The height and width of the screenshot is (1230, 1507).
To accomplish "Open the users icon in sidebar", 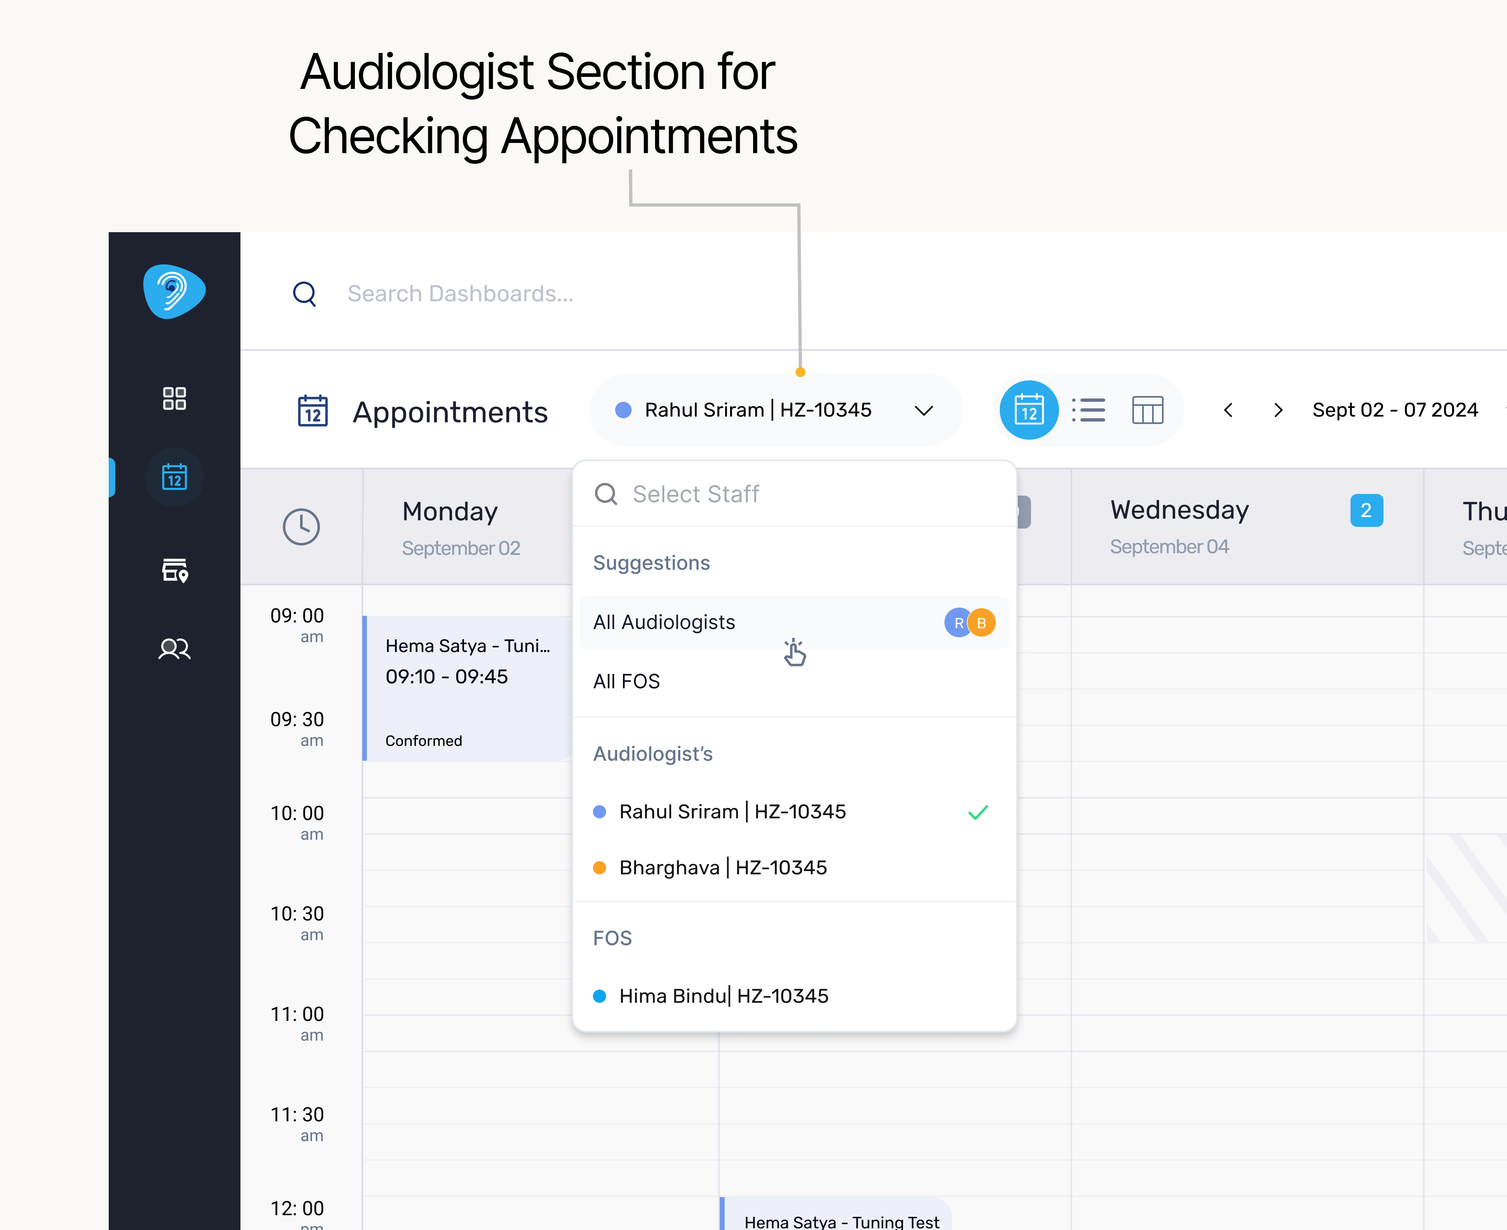I will [x=174, y=648].
